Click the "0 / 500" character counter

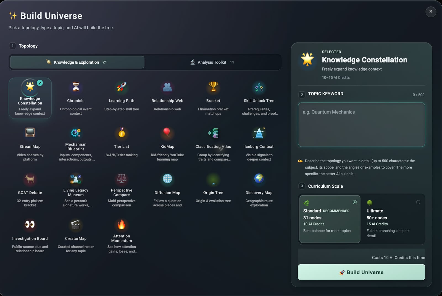(x=419, y=95)
